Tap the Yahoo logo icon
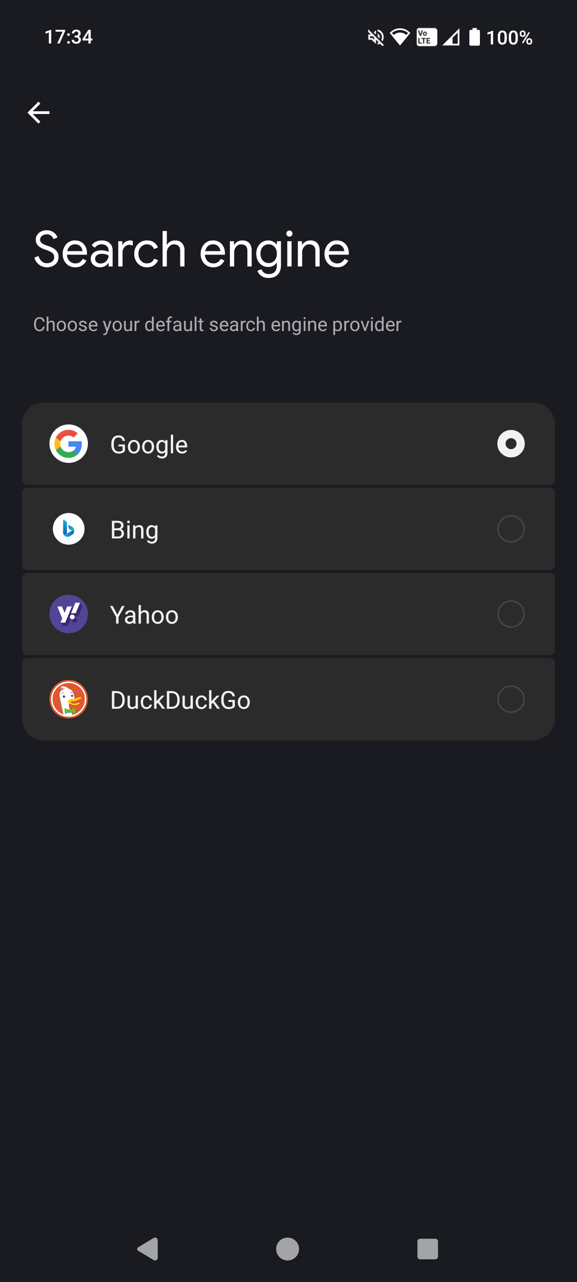The height and width of the screenshot is (1282, 577). (69, 614)
